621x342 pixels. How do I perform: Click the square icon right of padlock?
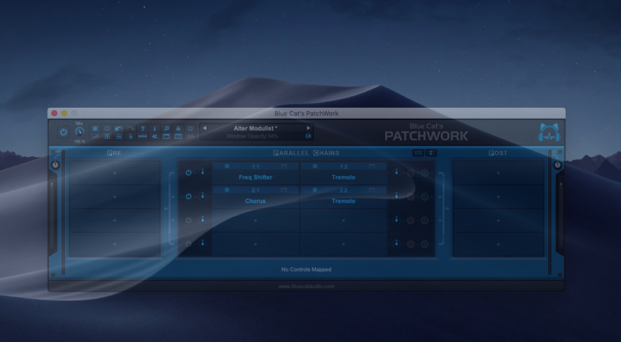click(190, 129)
